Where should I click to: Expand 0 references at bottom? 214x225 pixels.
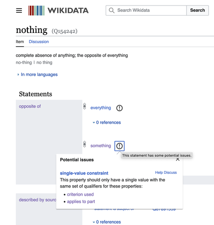tap(107, 222)
